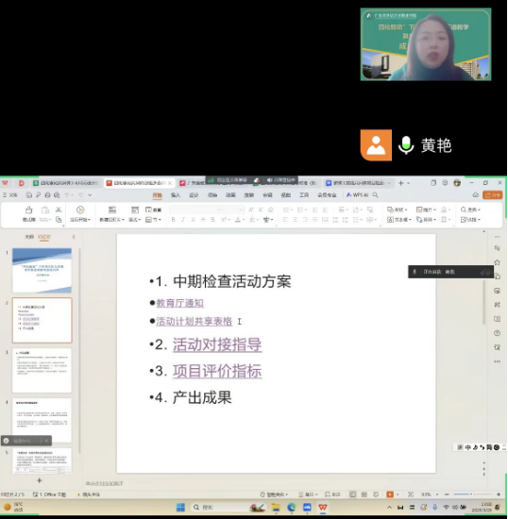The image size is (508, 519).
Task: Collapse the slide thumbnail panel with the chevron
Action: [74, 237]
